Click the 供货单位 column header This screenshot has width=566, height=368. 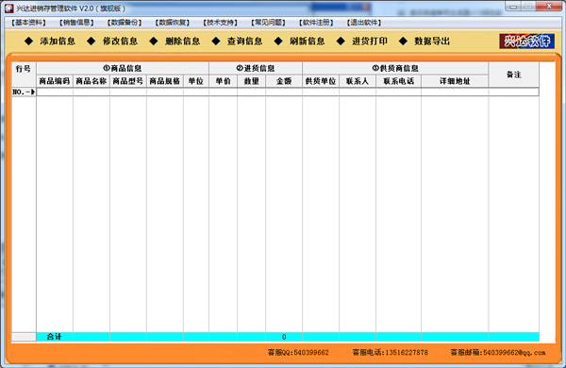(x=321, y=81)
